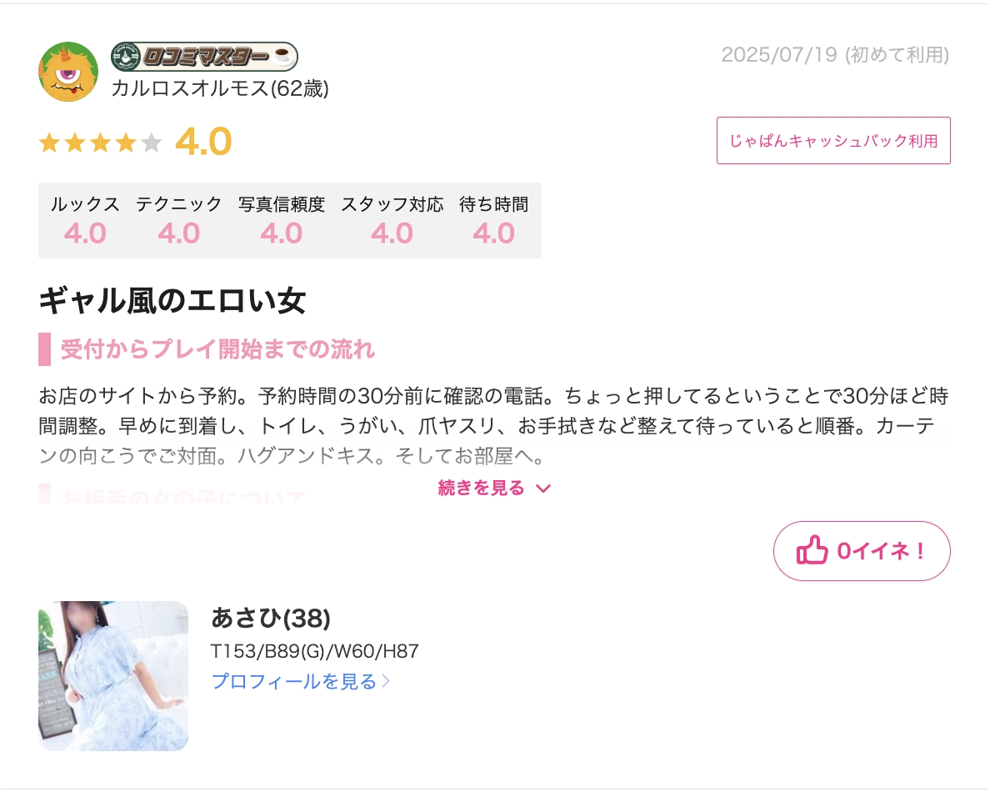Open the プロフィールを見る link

301,681
